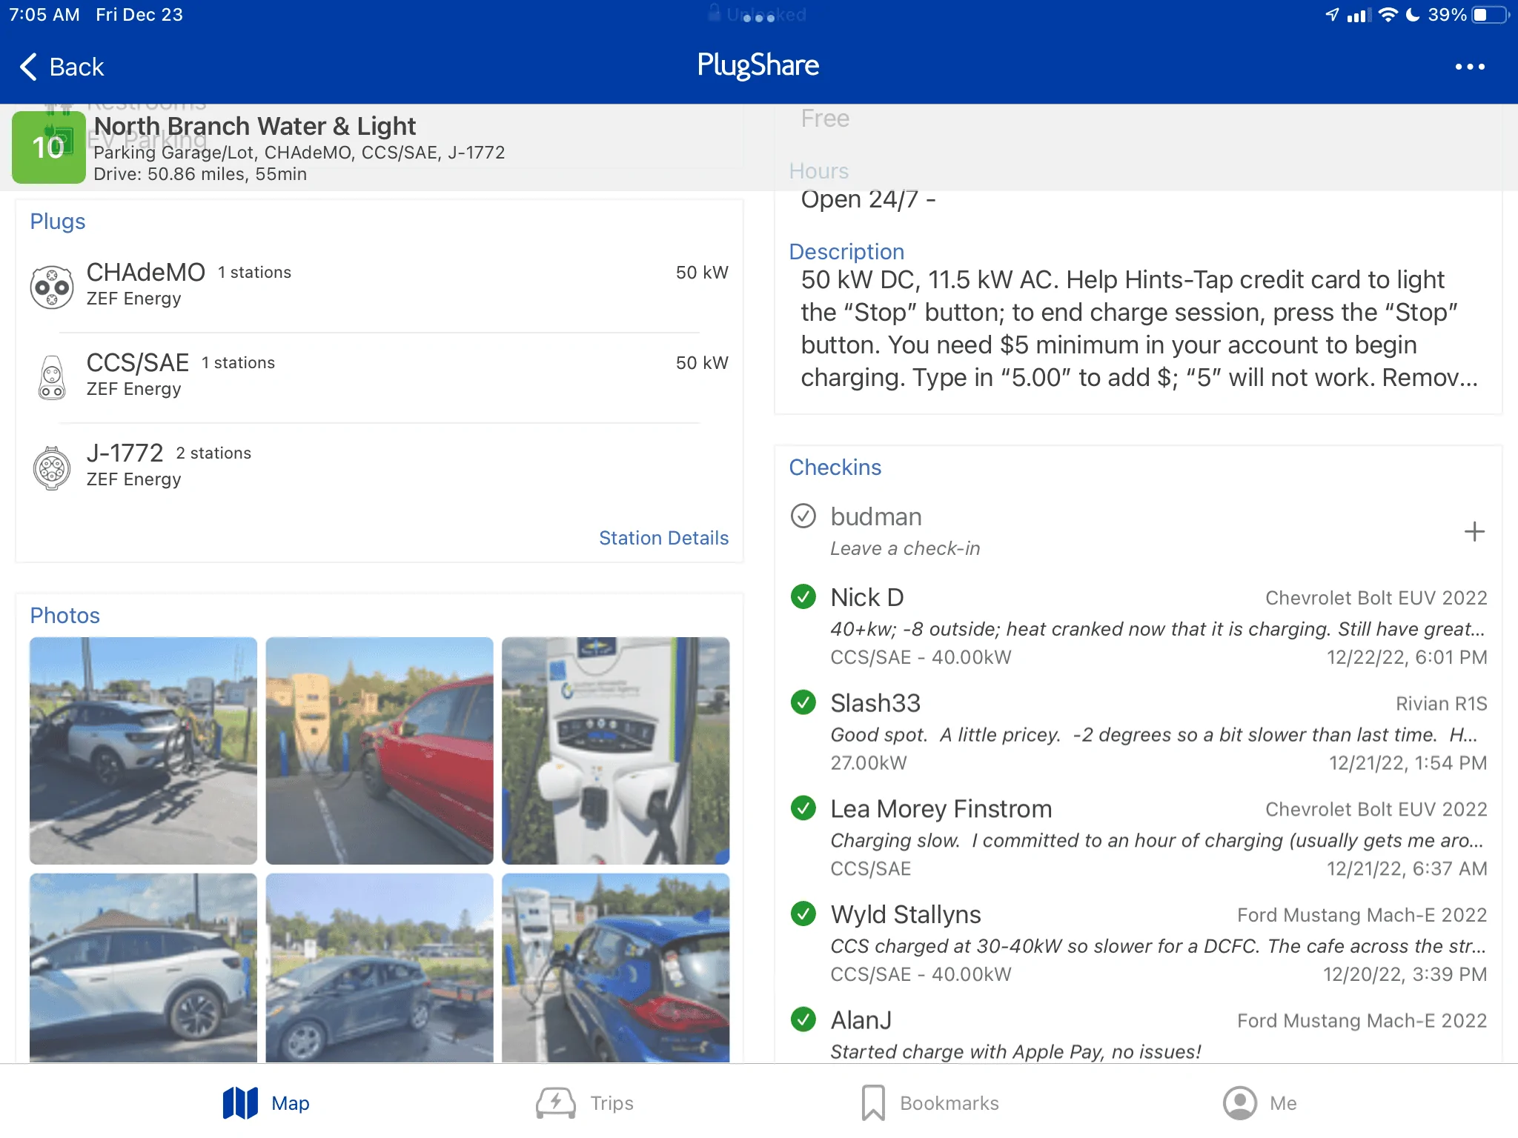Tap the 7:05 AM clock in status bar

[x=44, y=15]
